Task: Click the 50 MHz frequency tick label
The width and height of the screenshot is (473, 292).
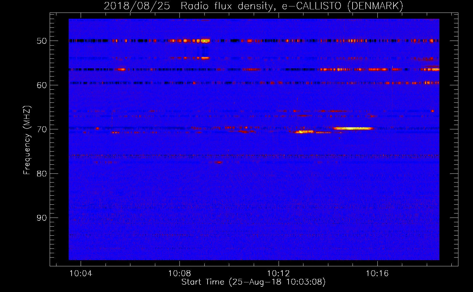Action: coord(42,41)
